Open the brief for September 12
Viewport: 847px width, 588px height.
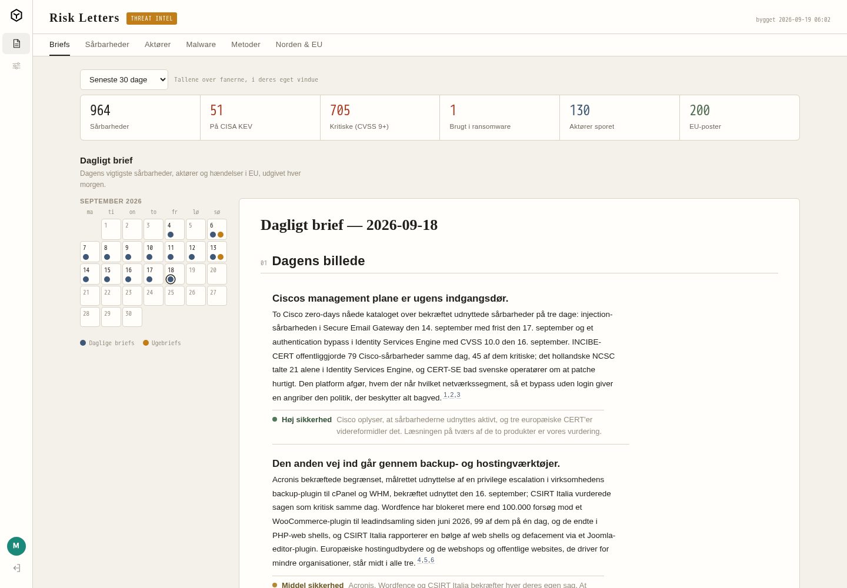196,252
